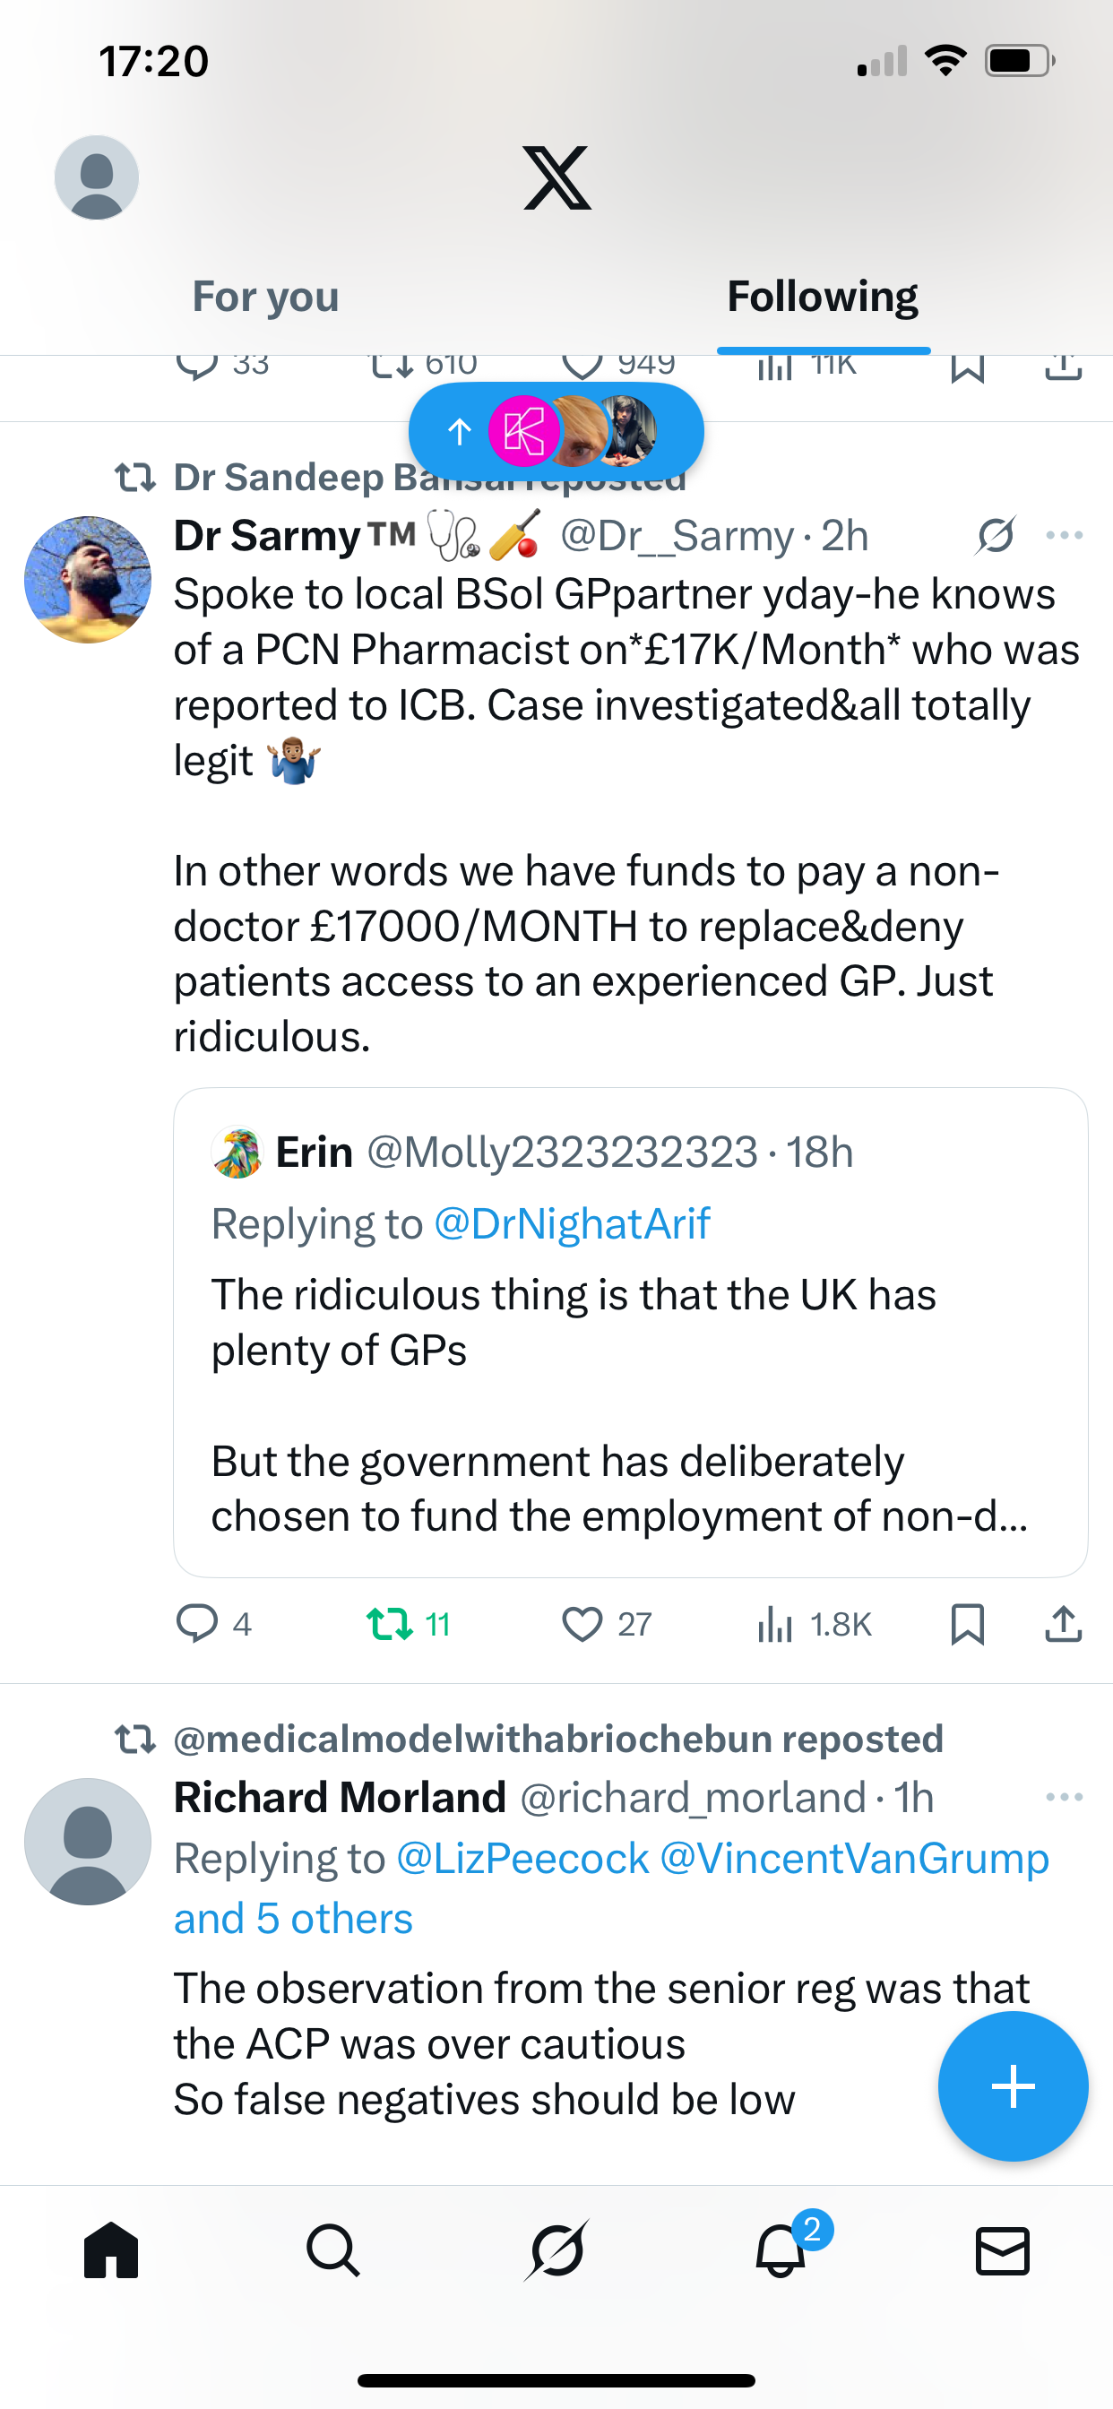Open @DrNighatArif profile link
This screenshot has height=2409, width=1113.
573,1224
